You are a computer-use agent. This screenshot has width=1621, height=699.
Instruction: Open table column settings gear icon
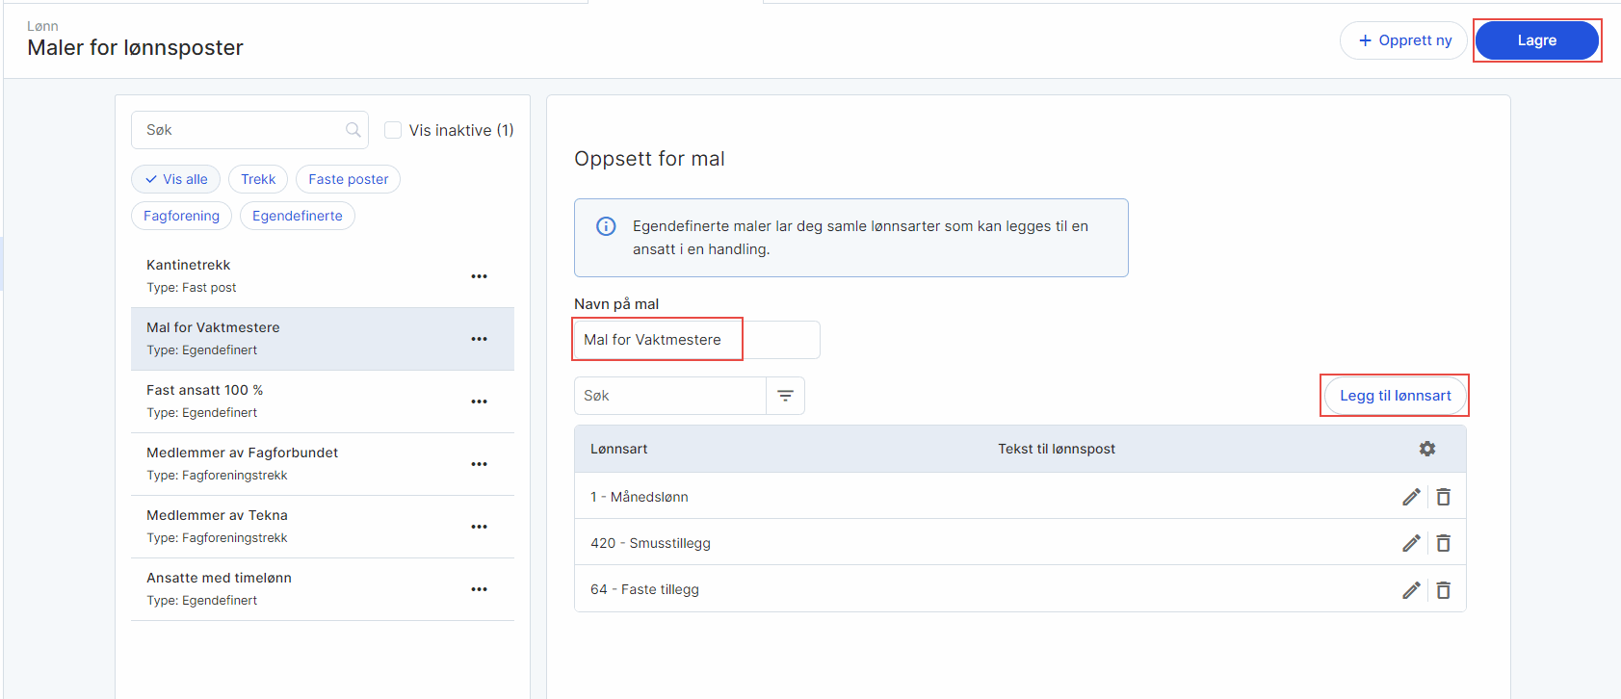1426,449
